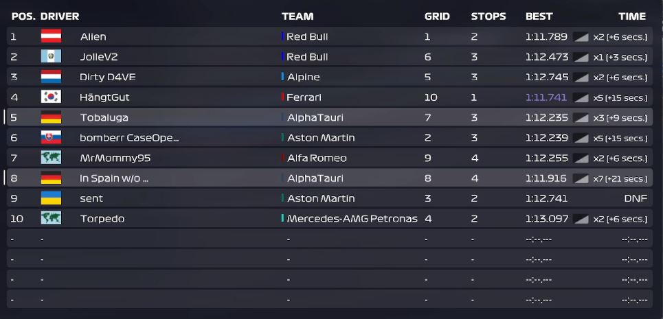
Task: Click the DNF result for sent
Action: tap(636, 199)
